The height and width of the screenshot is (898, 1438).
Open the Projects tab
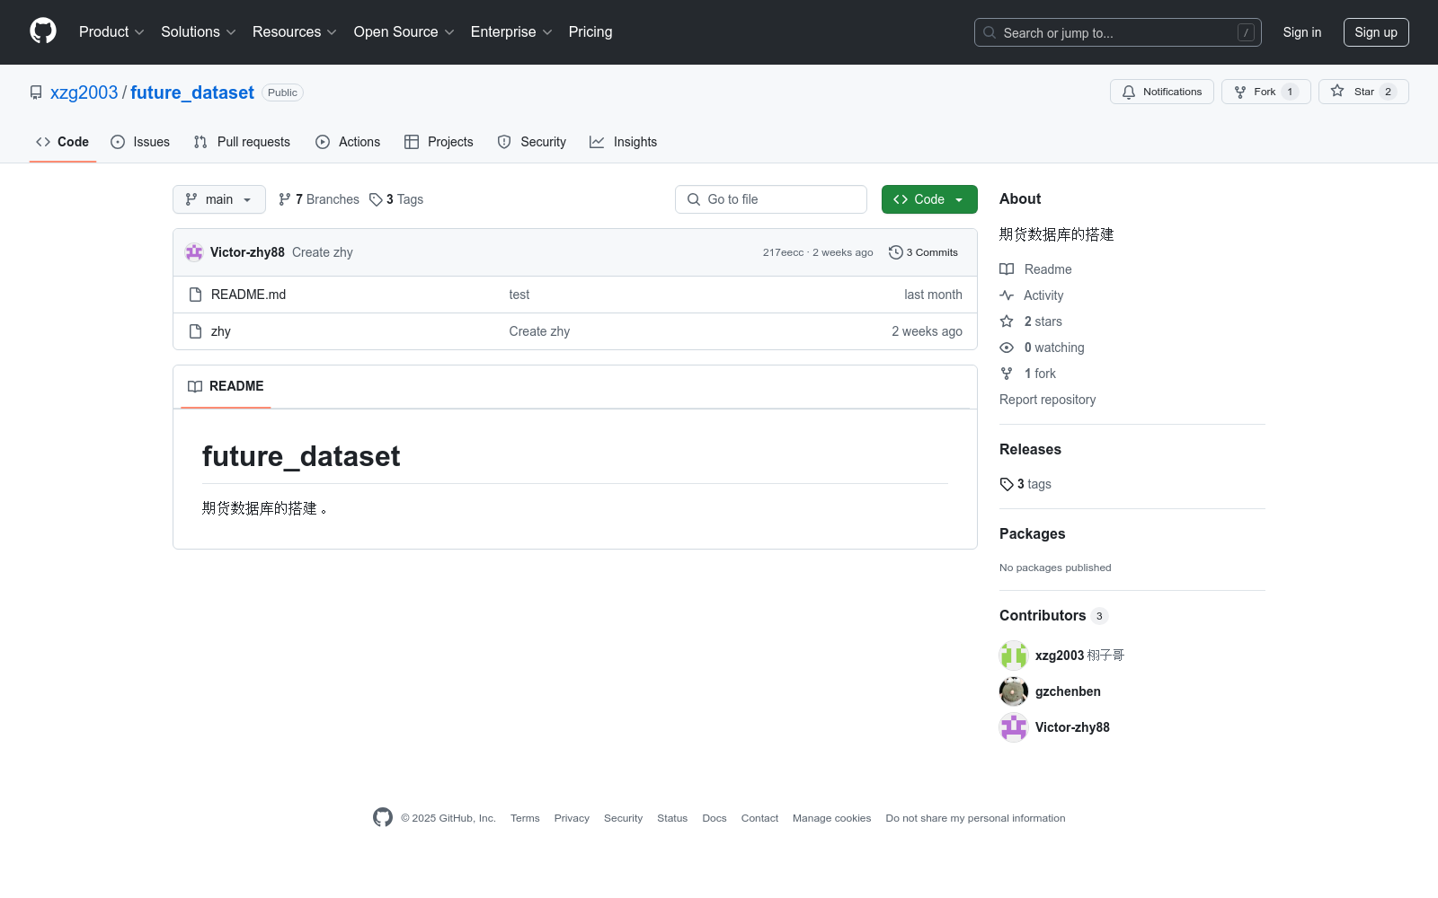(x=439, y=142)
